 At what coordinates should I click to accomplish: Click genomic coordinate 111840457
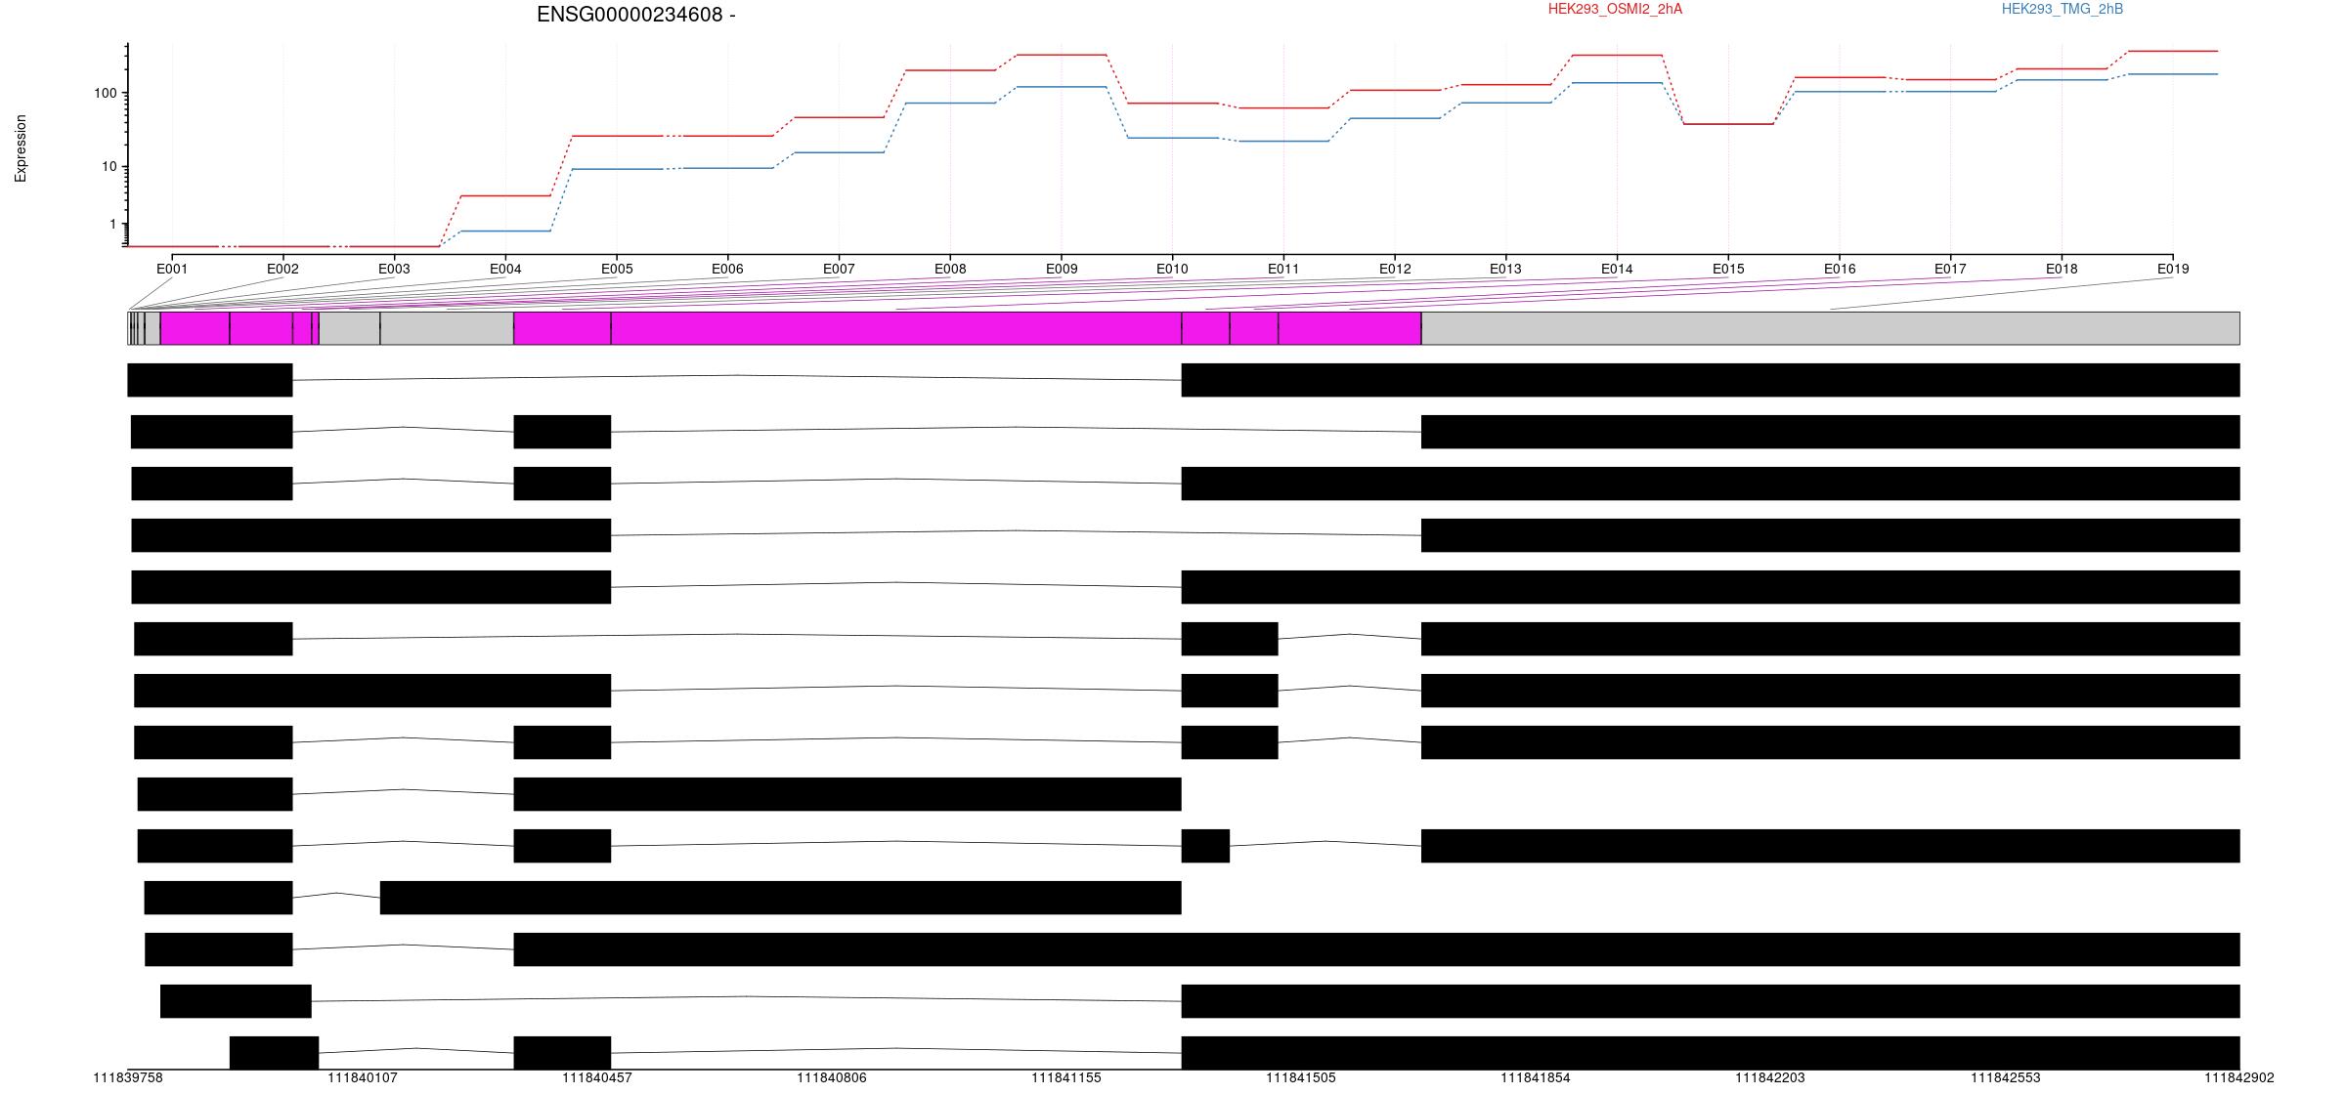coord(597,1078)
